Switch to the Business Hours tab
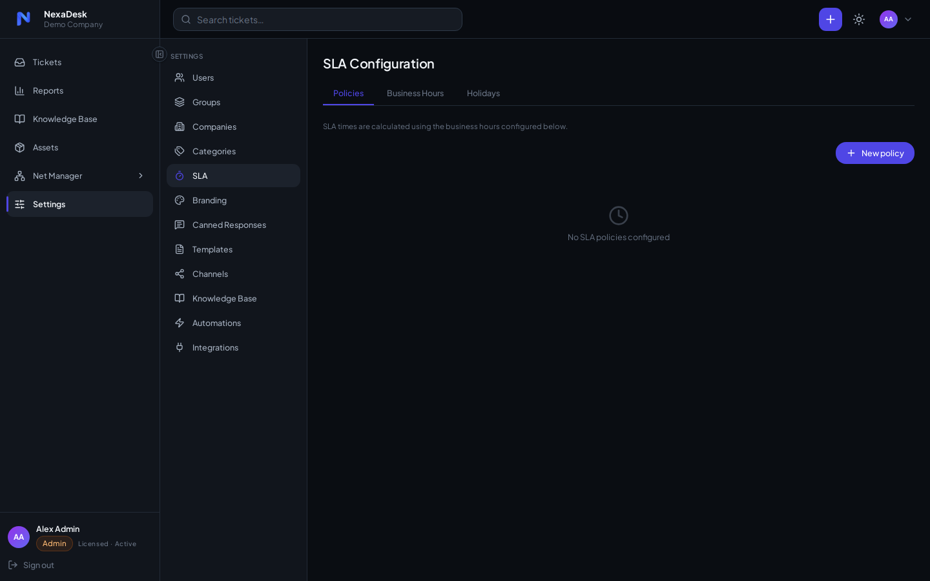 click(415, 94)
